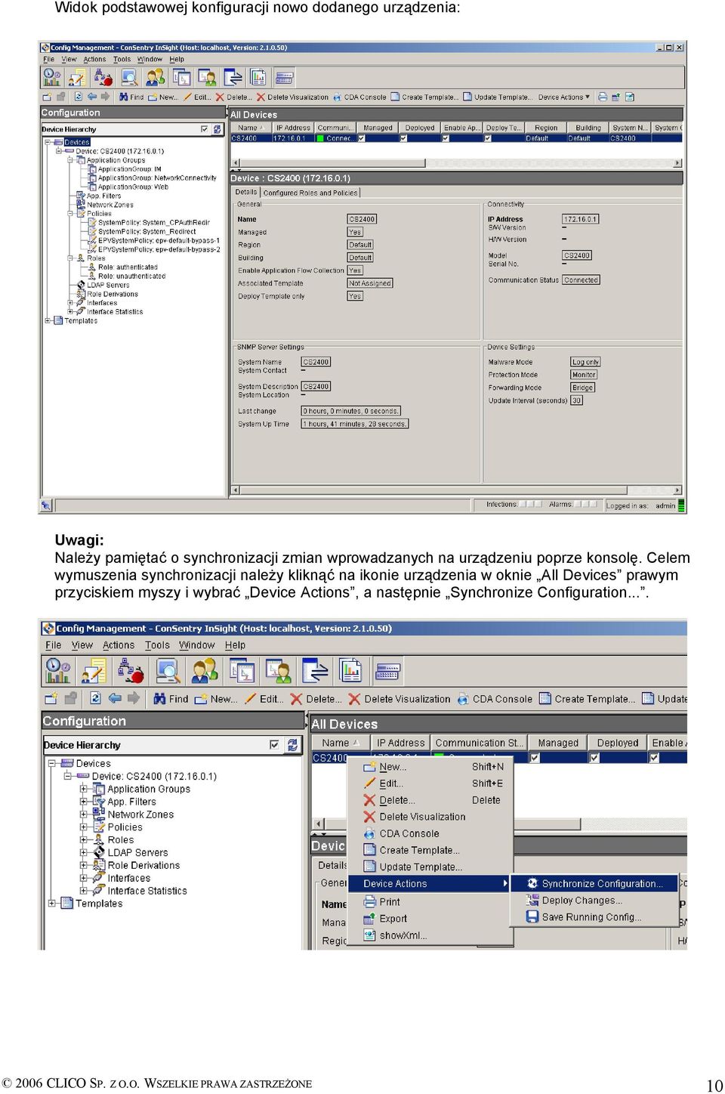Select showXml... in the context menu

(430, 935)
